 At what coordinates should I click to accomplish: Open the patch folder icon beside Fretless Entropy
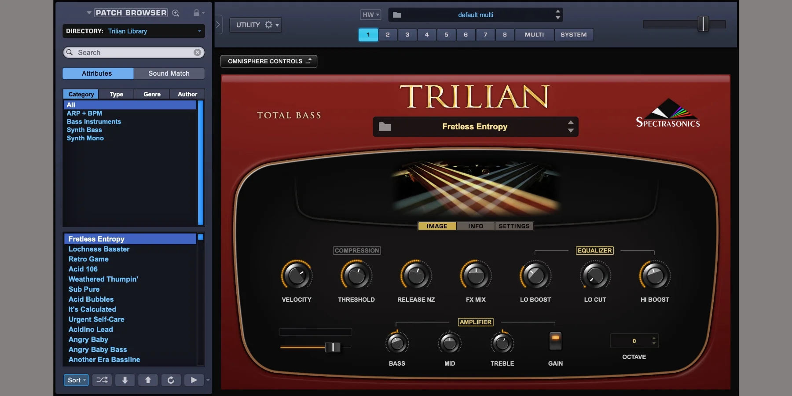pyautogui.click(x=385, y=127)
